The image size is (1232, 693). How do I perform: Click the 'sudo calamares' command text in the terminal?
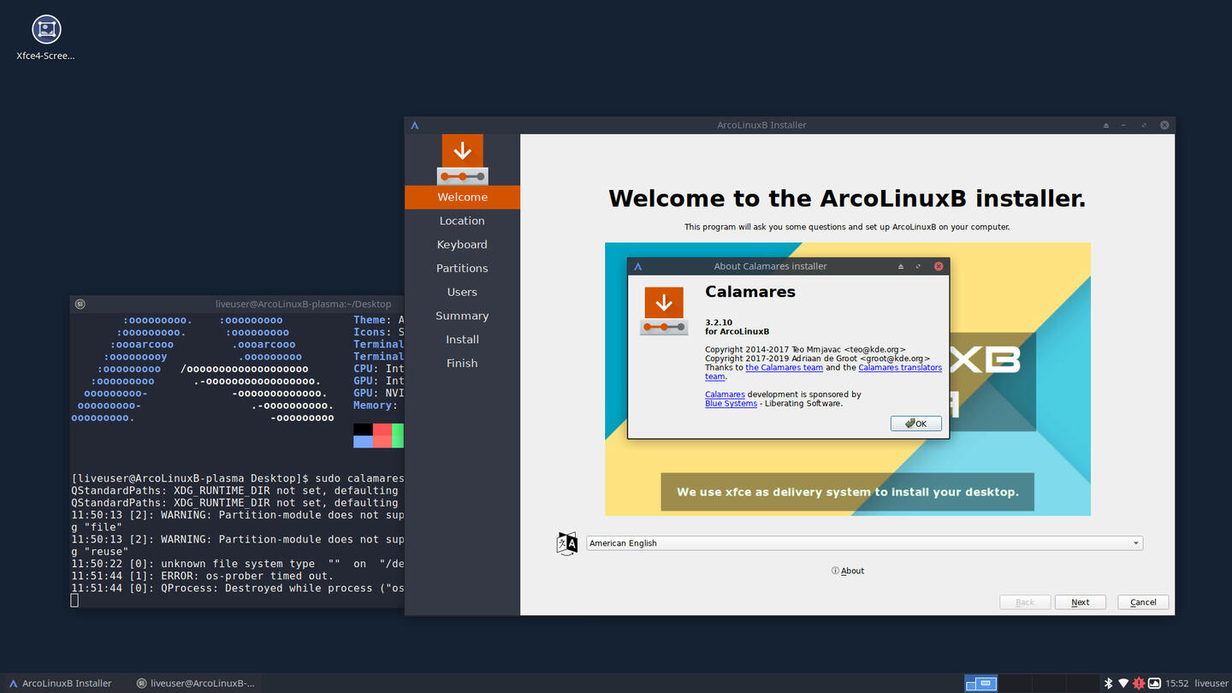pos(359,478)
